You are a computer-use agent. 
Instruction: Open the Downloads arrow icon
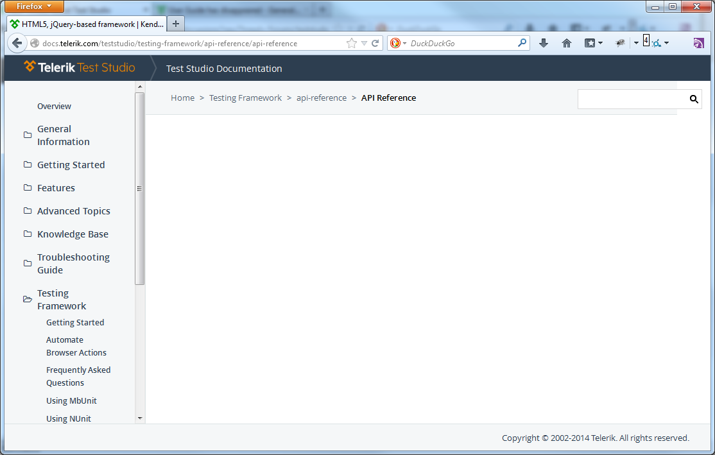[x=544, y=43]
